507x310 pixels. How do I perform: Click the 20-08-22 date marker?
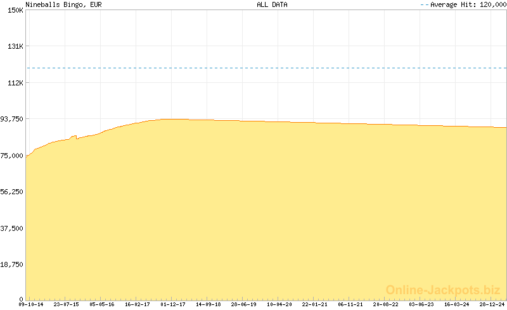point(385,304)
